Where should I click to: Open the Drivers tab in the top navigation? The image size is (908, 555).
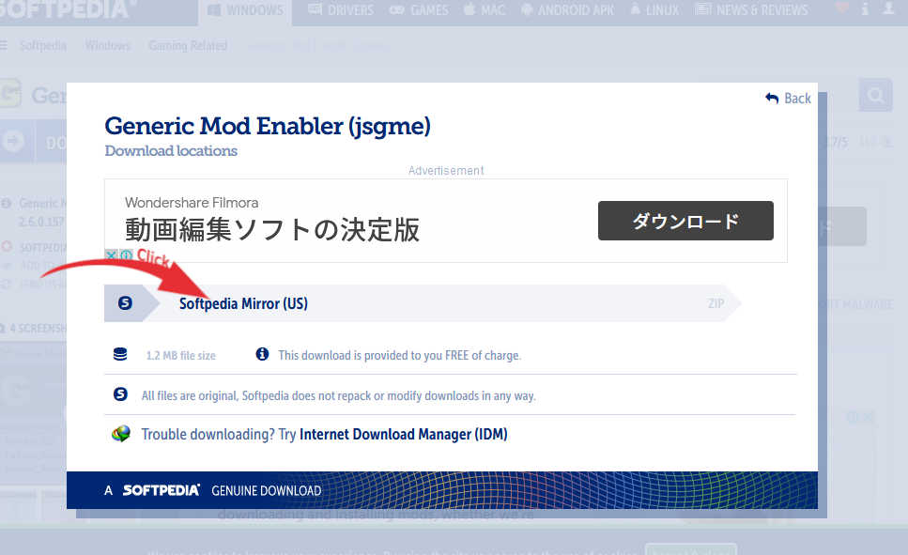[341, 9]
